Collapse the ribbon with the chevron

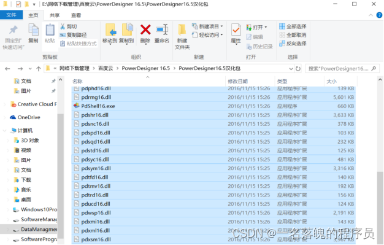click(x=371, y=15)
